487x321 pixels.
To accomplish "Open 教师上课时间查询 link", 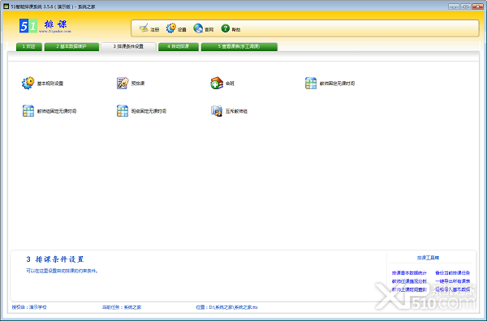I will pyautogui.click(x=409, y=289).
